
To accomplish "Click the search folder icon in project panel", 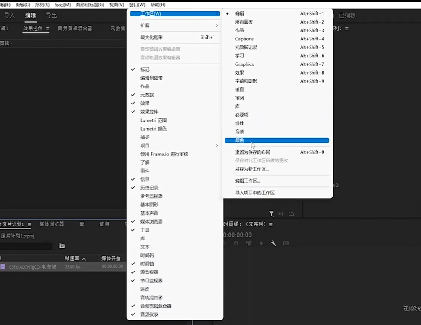I will click(62, 246).
